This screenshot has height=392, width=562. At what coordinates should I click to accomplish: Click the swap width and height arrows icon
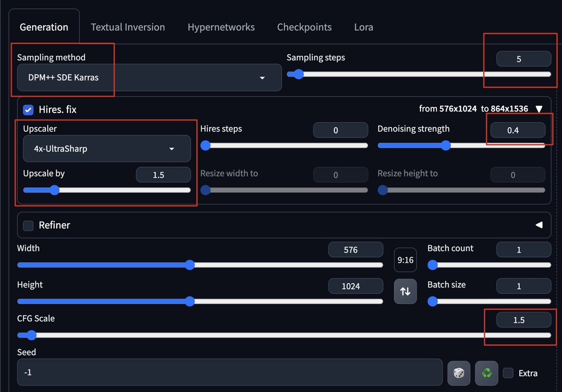pos(405,291)
